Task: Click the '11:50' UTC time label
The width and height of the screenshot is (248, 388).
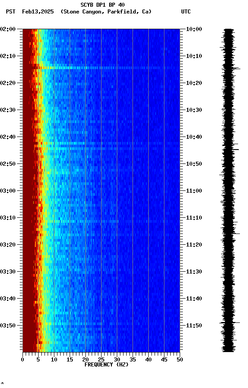Action: click(194, 326)
